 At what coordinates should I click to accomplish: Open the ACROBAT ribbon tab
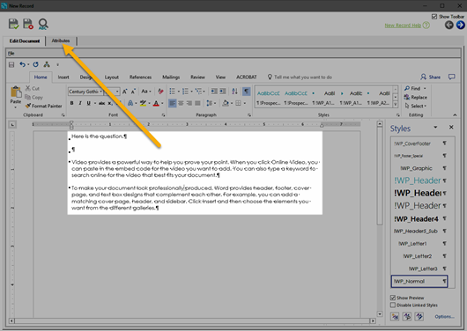tap(247, 77)
